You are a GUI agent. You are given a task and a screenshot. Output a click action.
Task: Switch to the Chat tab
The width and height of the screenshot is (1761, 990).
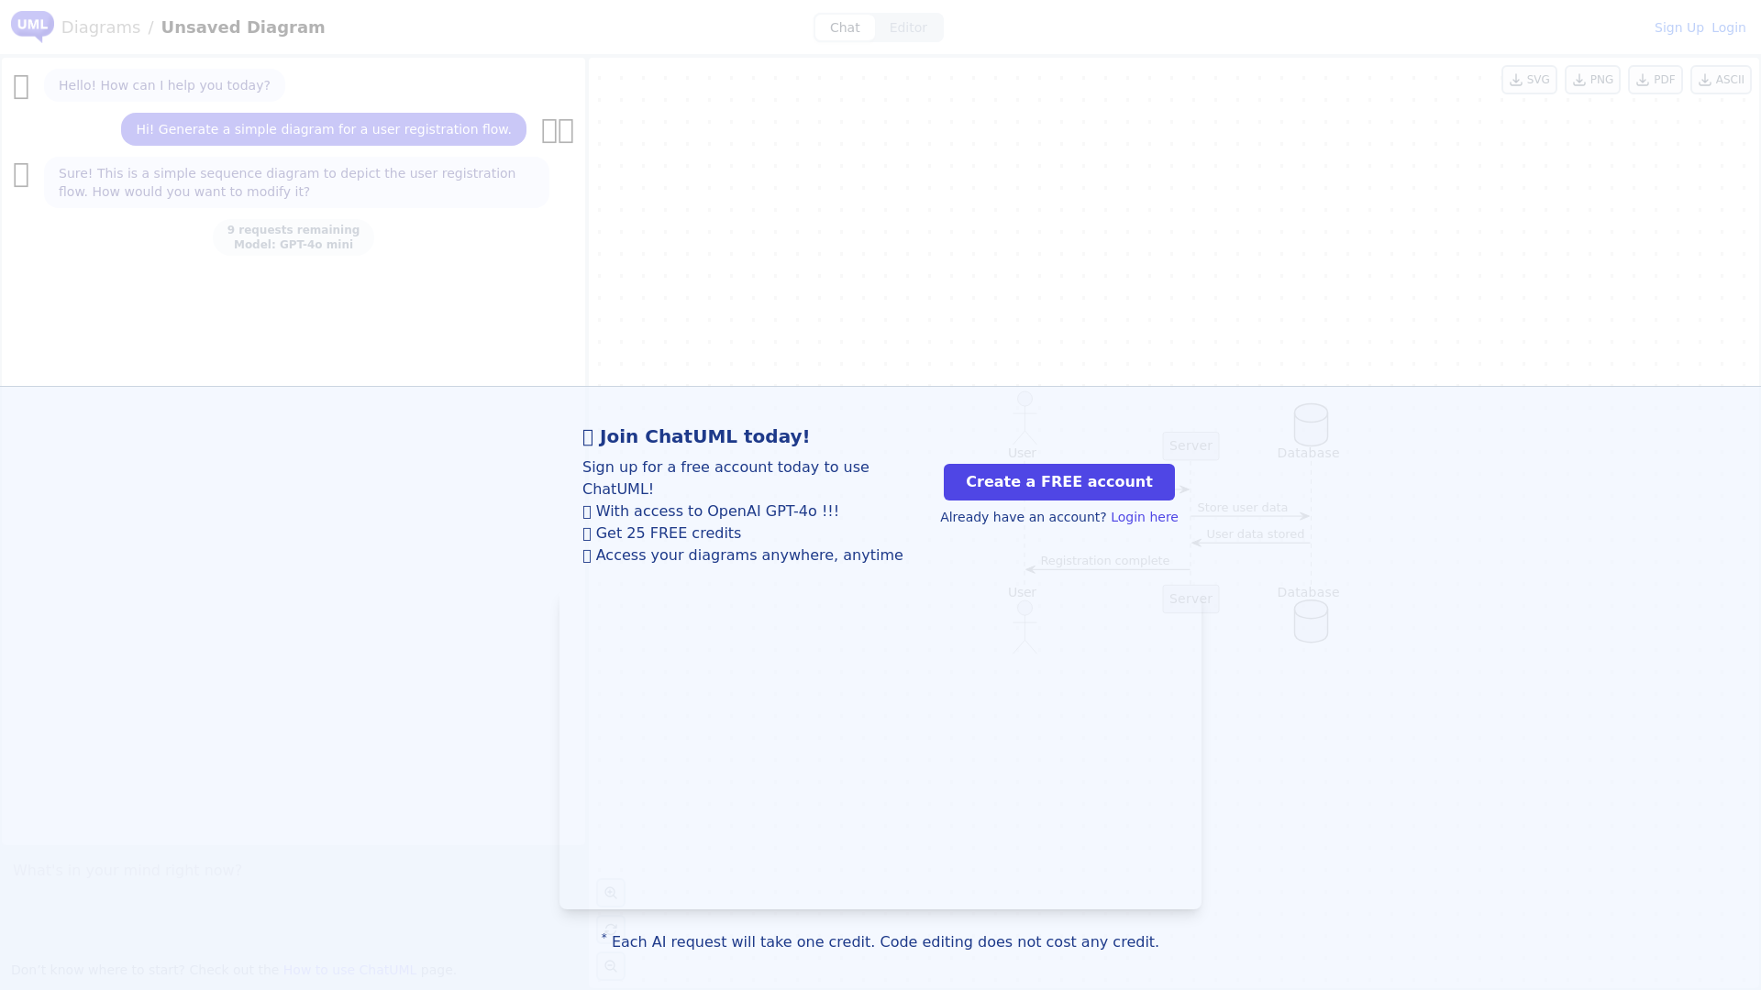coord(845,27)
